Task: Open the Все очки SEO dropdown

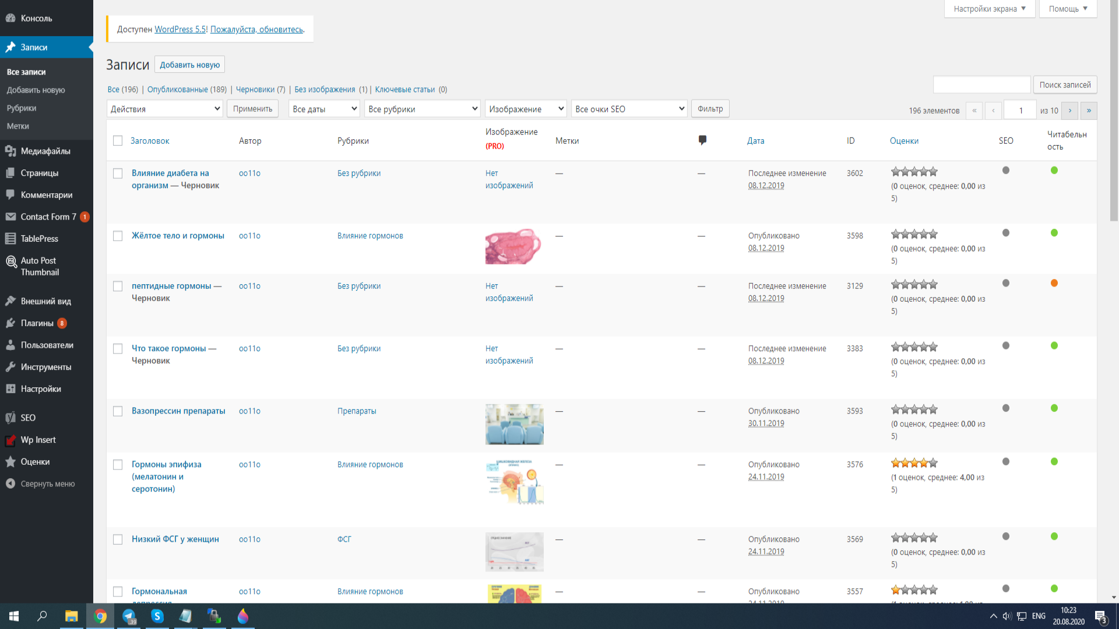Action: pos(629,109)
